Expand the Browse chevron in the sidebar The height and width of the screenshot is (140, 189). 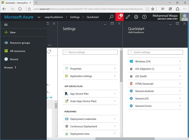pos(15,67)
